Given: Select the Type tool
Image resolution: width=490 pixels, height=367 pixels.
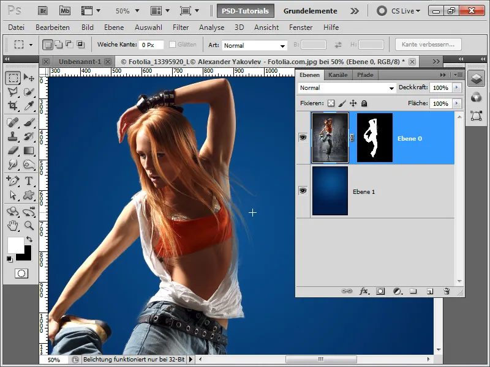Looking at the screenshot, I should (x=29, y=181).
